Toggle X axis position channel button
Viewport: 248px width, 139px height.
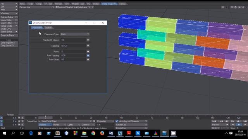pos(2,118)
